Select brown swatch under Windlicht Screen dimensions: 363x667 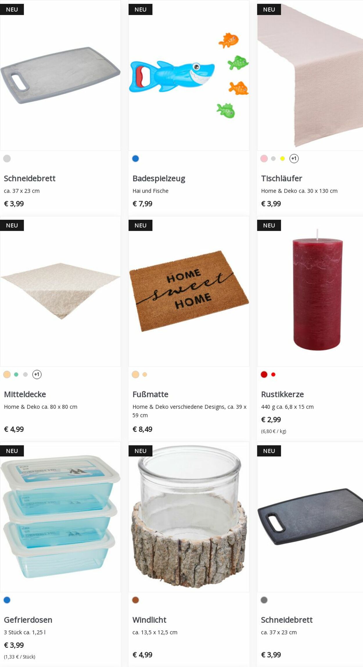pyautogui.click(x=135, y=600)
